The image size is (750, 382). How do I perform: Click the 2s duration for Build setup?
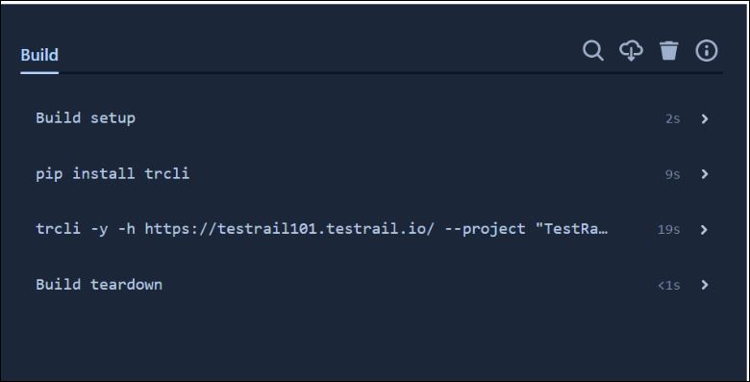672,118
